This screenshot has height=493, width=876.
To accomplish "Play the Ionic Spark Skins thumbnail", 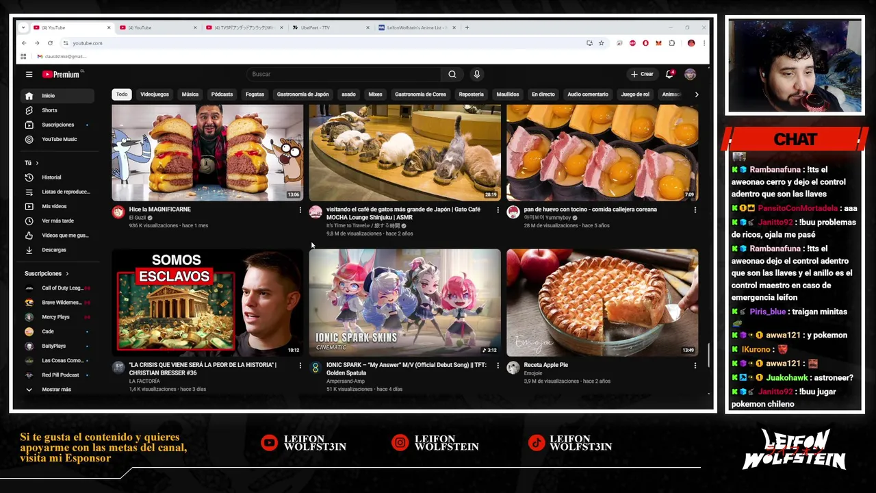I will click(404, 302).
